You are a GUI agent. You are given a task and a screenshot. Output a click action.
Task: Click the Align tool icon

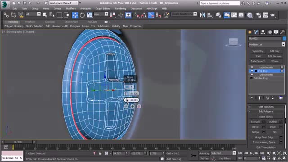click(x=210, y=15)
